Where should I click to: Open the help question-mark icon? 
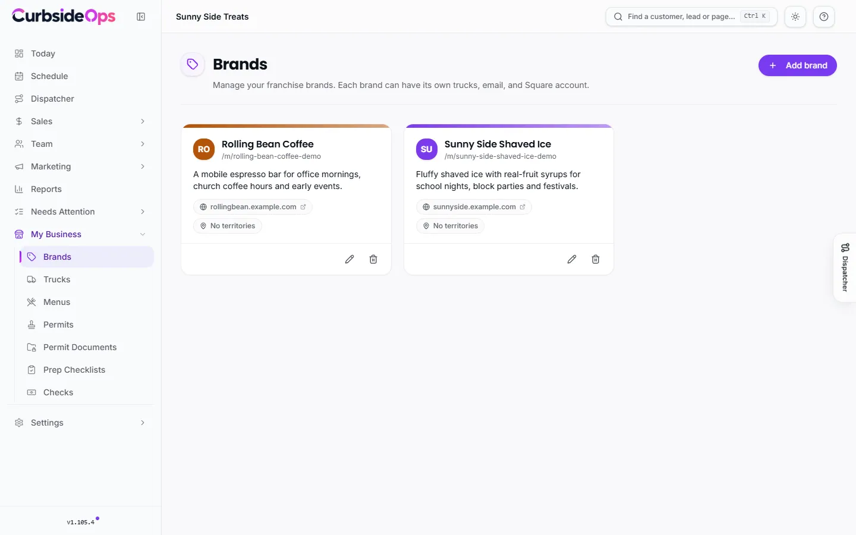pyautogui.click(x=824, y=17)
